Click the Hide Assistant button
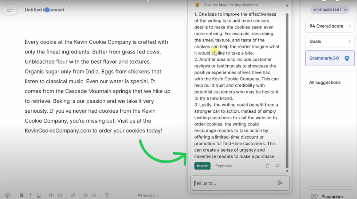The image size is (357, 199). (330, 10)
